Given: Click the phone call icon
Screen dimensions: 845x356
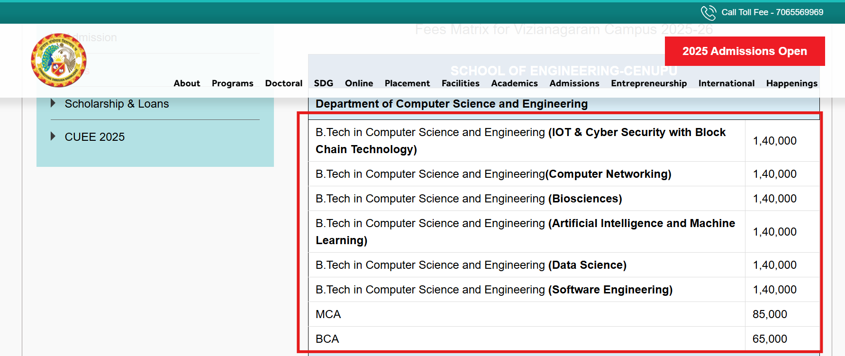Looking at the screenshot, I should coord(709,13).
